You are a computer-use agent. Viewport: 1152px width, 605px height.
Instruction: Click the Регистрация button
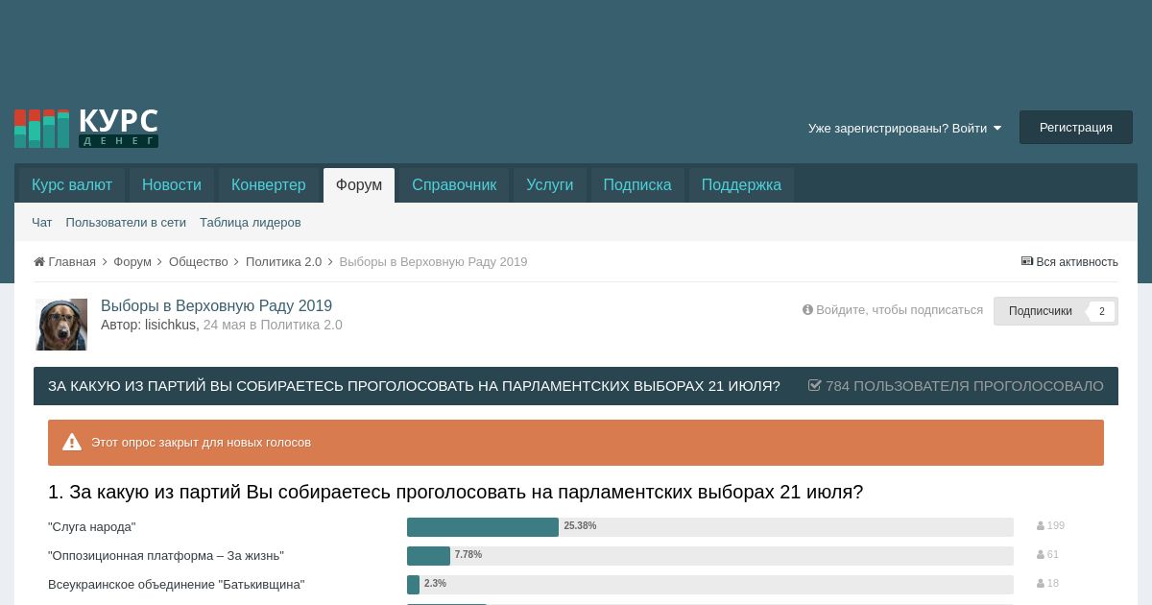pos(1076,128)
